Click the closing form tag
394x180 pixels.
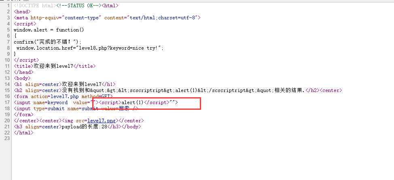coord(23,115)
